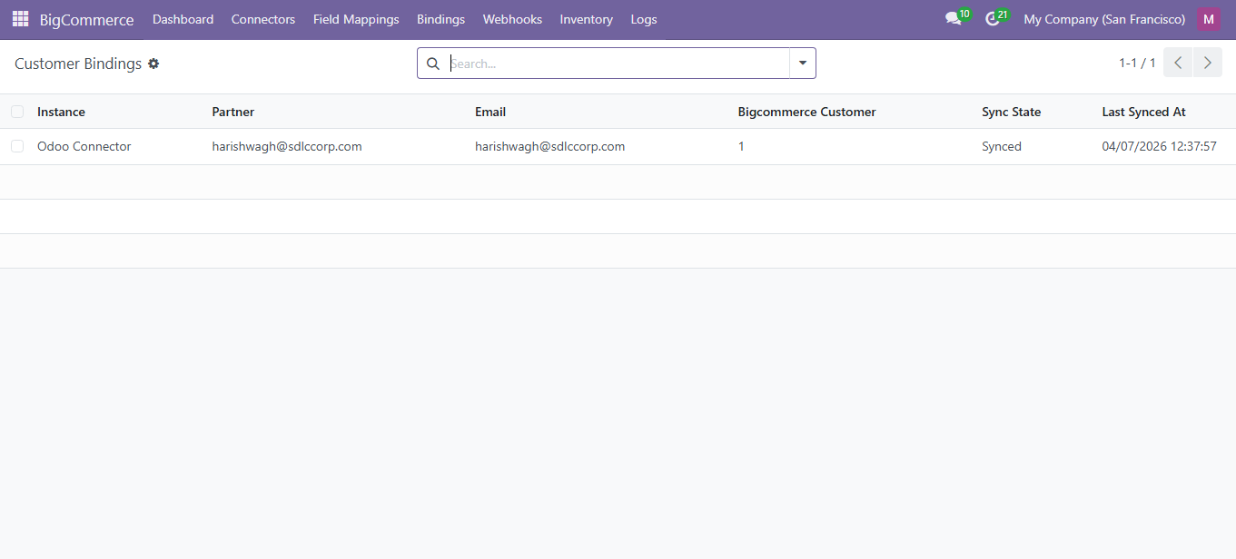
Task: Click the next page chevron
Action: click(1207, 62)
